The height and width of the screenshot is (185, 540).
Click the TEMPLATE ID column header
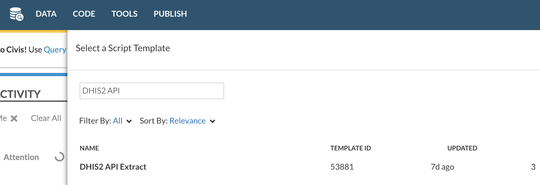(x=351, y=148)
